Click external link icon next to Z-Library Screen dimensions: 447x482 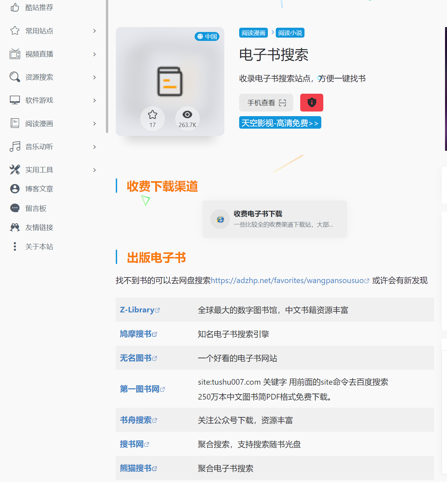click(157, 310)
